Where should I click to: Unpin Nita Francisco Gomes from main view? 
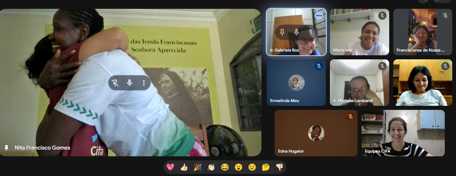116,83
